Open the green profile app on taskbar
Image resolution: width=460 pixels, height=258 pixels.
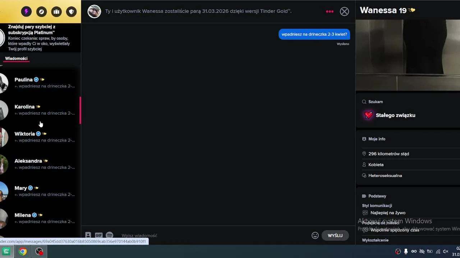click(6, 252)
